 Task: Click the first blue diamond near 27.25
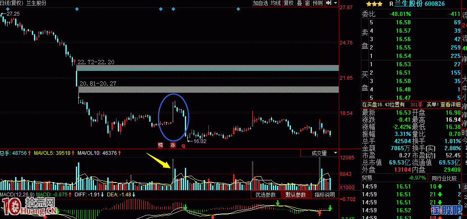(8, 9)
